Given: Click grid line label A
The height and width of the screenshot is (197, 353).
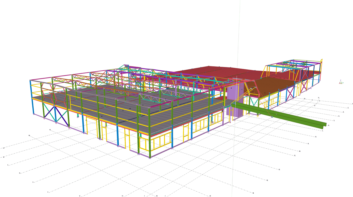Looking at the screenshot, I should (x=4, y=148).
